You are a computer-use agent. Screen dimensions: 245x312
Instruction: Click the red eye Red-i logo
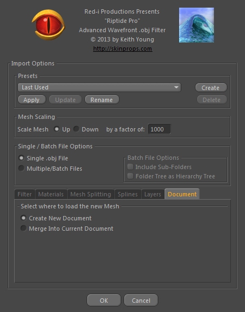pyautogui.click(x=48, y=25)
